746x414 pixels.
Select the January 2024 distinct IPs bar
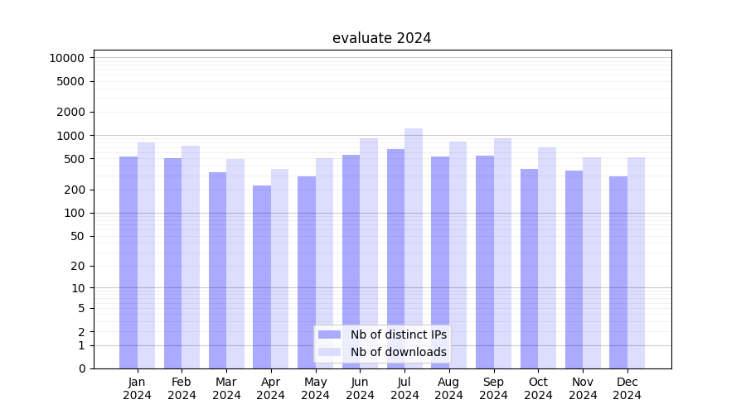tap(128, 262)
